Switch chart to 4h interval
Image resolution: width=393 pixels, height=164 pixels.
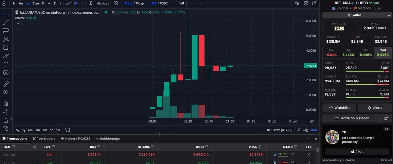50,3
